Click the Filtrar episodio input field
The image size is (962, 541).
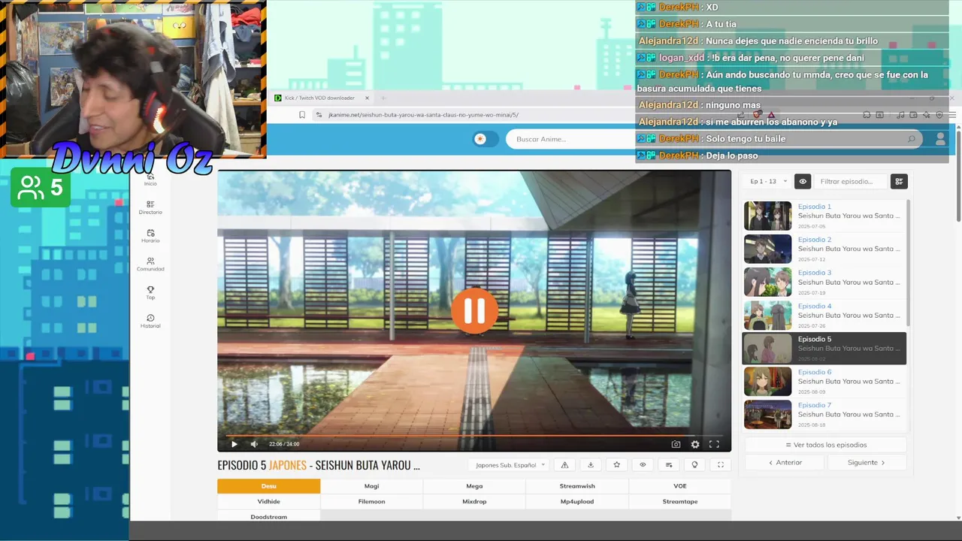click(x=851, y=181)
